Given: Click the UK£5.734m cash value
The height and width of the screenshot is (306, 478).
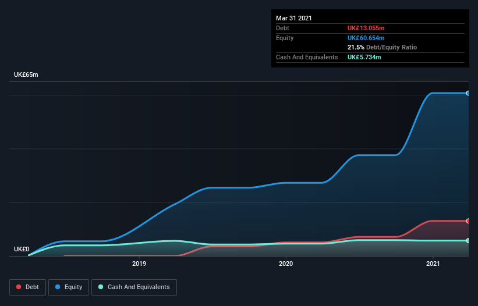Looking at the screenshot, I should tap(364, 57).
